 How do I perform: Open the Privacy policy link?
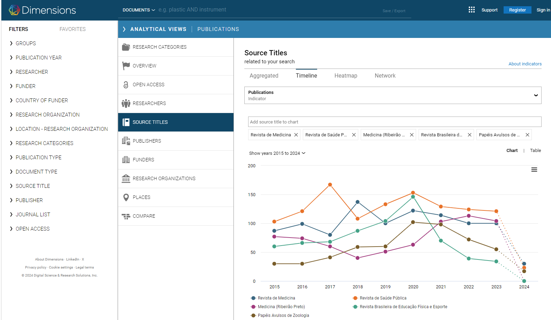point(36,267)
